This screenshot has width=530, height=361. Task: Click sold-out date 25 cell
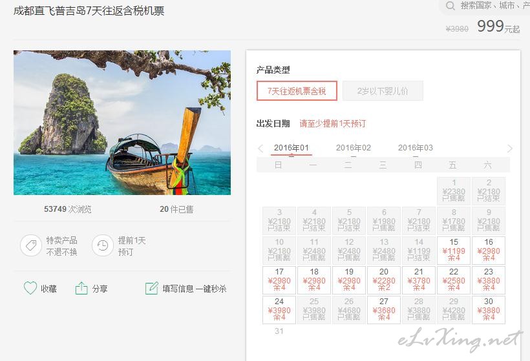coord(314,310)
